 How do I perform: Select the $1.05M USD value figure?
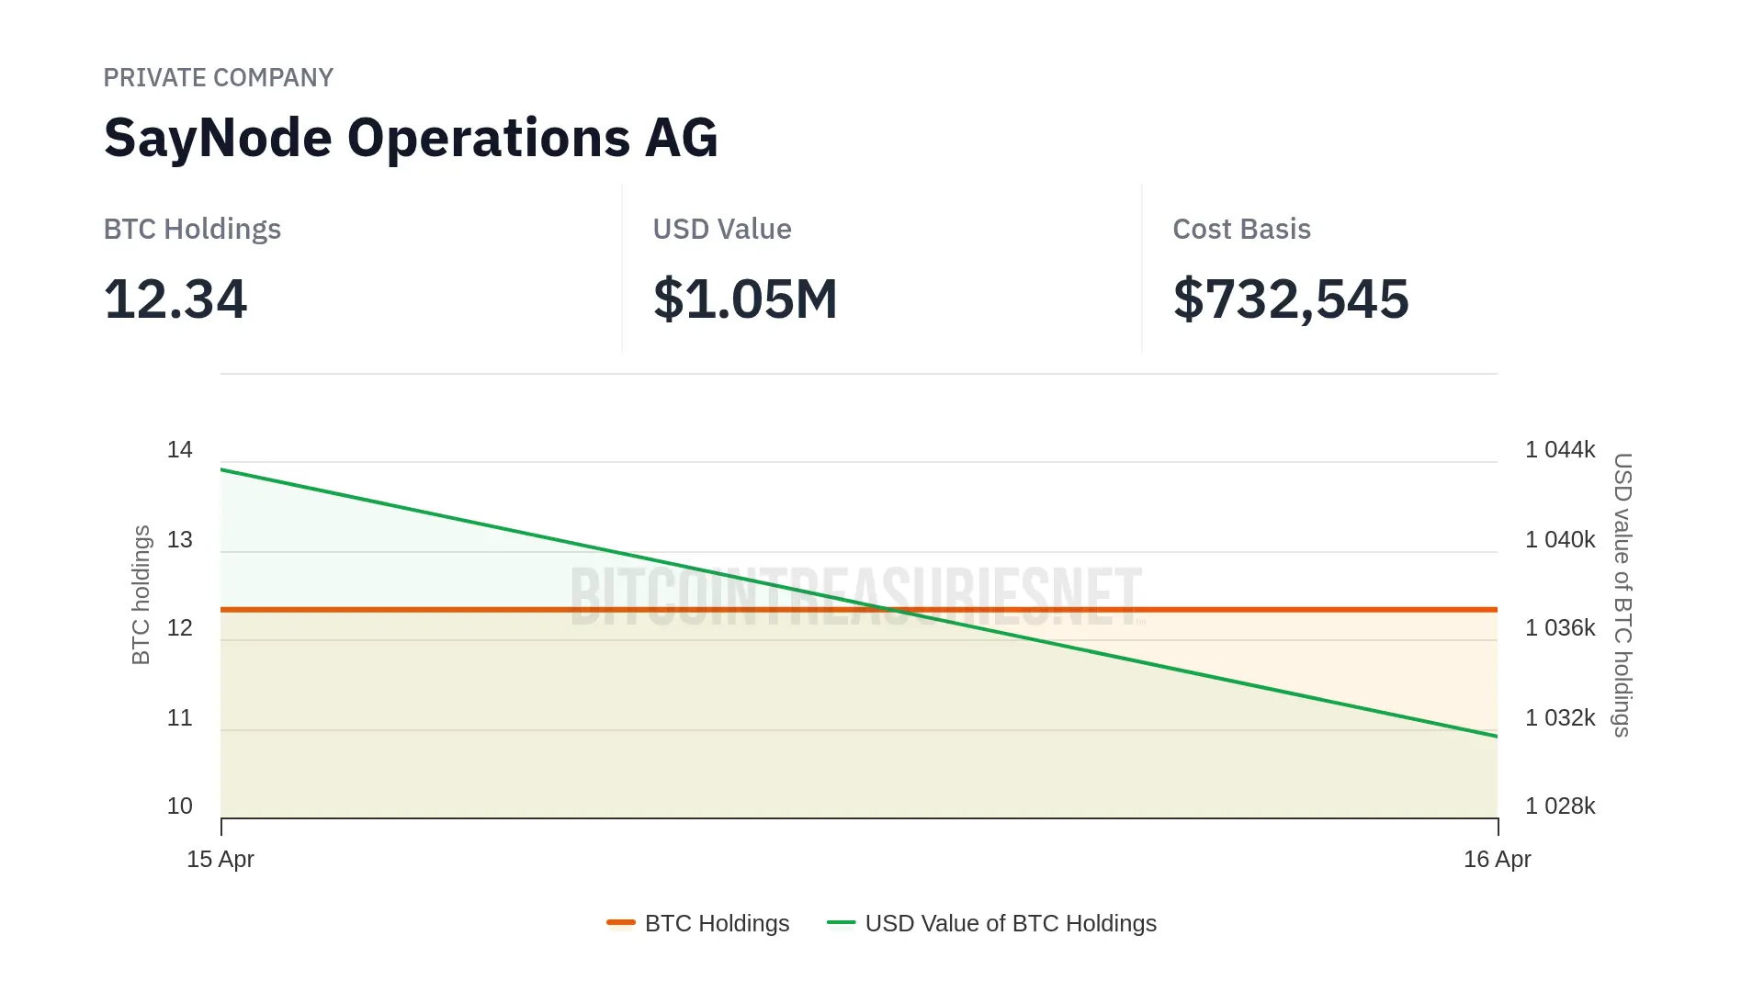745,299
